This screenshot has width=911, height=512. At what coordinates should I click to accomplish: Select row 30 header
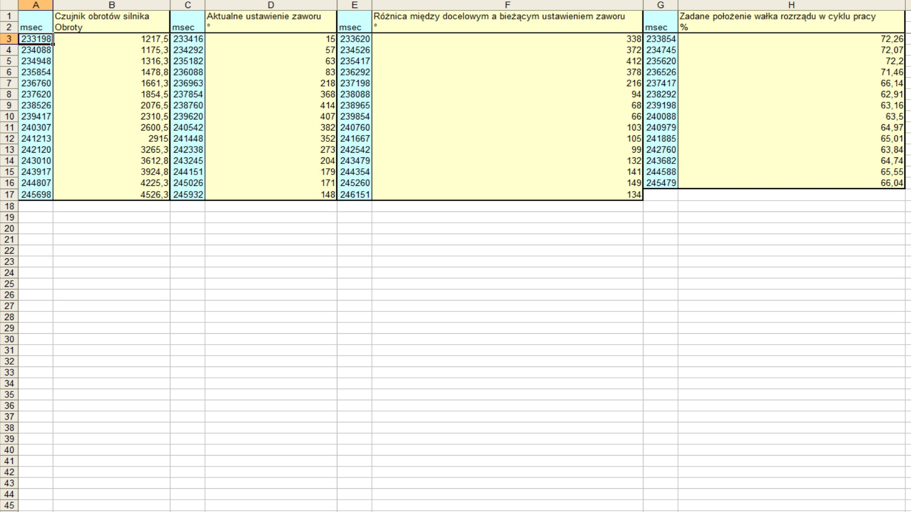tap(9, 339)
